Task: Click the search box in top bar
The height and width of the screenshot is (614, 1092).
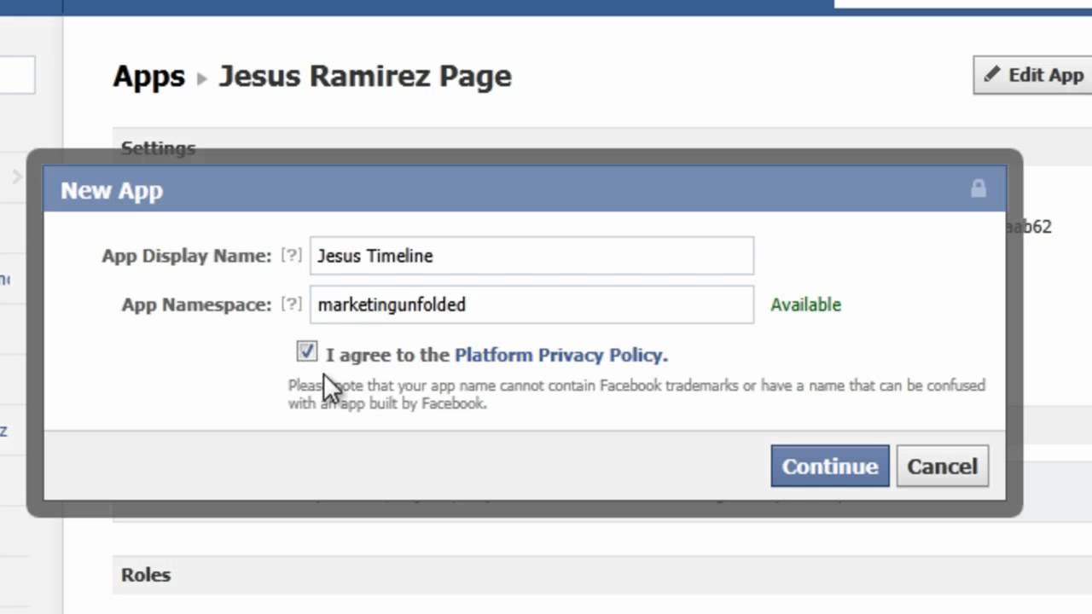Action: click(962, 3)
